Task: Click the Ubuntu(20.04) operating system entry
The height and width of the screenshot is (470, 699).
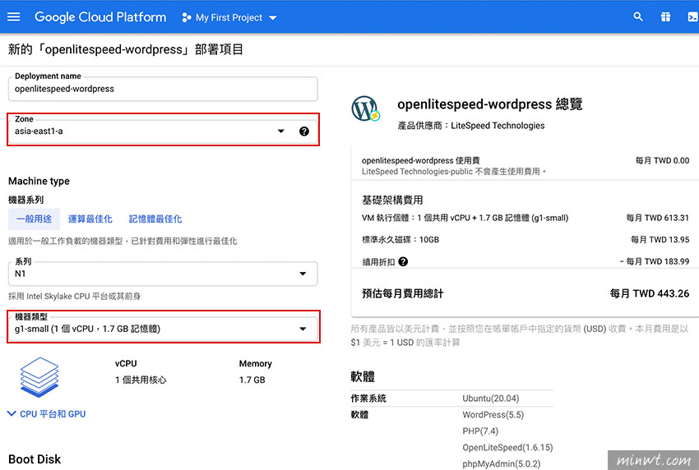Action: coord(490,399)
